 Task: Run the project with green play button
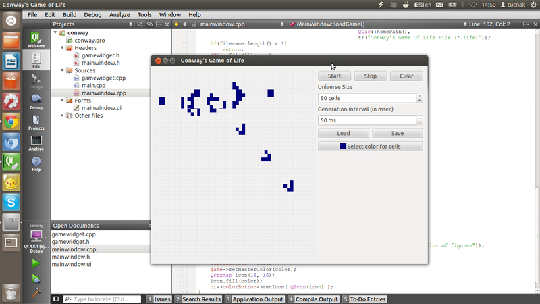36,263
